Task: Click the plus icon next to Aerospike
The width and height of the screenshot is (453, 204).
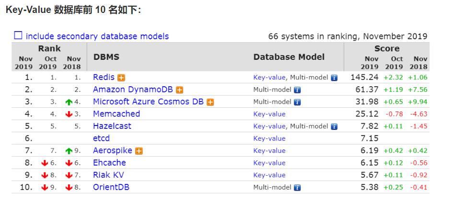Action: (x=139, y=151)
